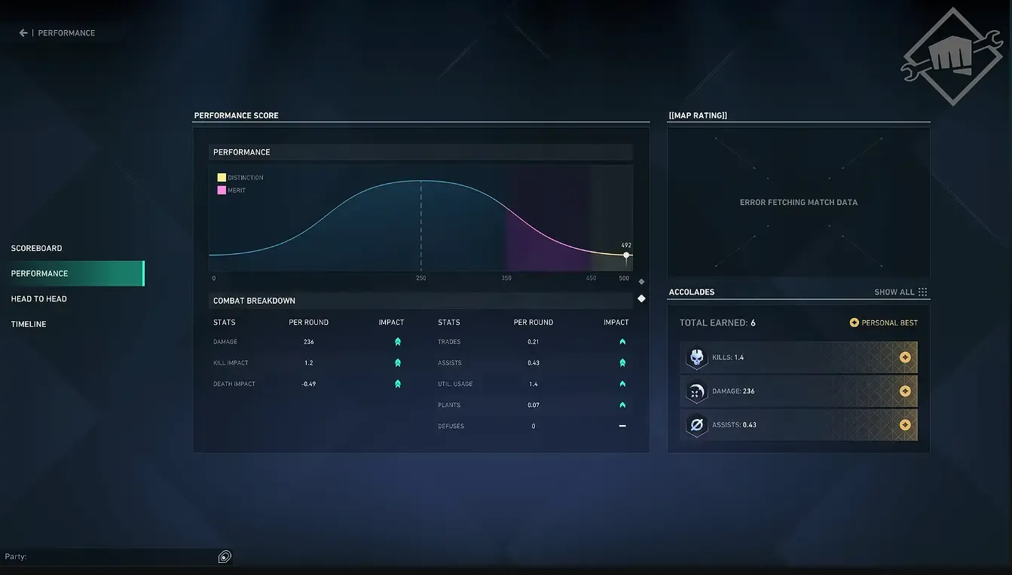Click the gold badge on the Kills accolade
This screenshot has width=1012, height=575.
(905, 358)
